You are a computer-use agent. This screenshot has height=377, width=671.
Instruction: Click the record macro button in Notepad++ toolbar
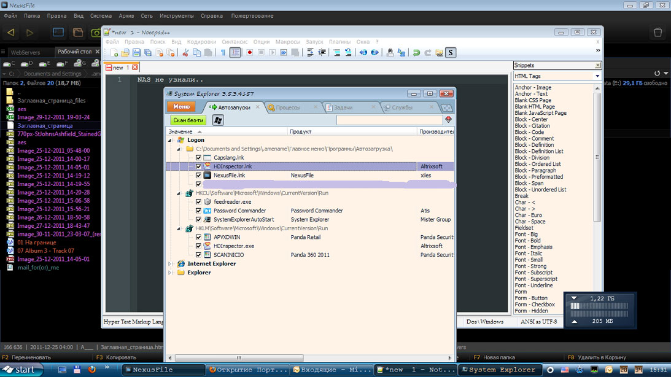[x=250, y=53]
